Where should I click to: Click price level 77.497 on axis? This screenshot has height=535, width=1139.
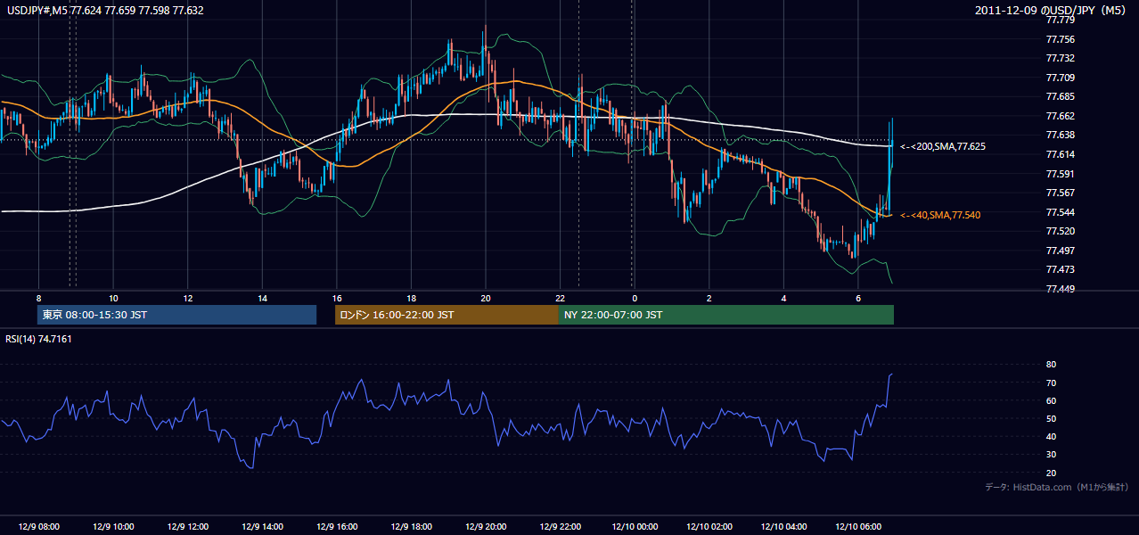[1059, 251]
